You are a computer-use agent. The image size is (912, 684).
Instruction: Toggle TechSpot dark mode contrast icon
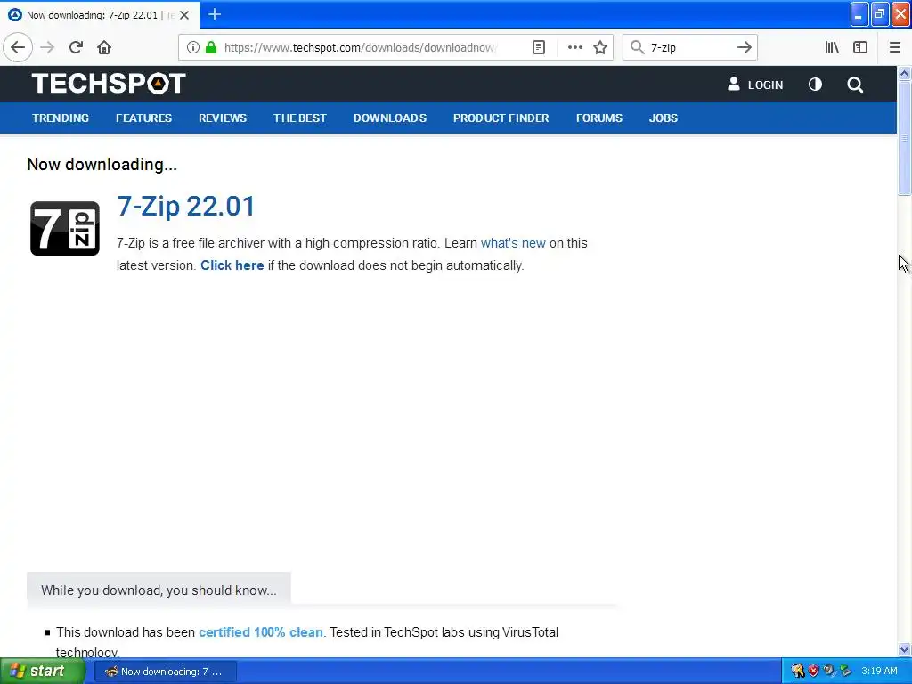coord(815,85)
